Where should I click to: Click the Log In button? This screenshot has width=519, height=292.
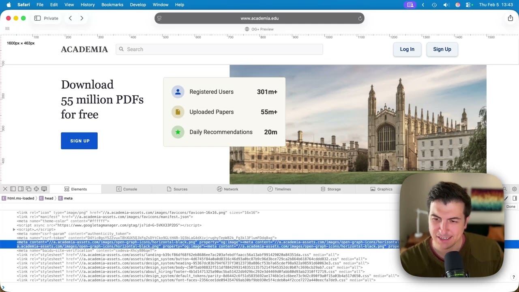pos(407,49)
